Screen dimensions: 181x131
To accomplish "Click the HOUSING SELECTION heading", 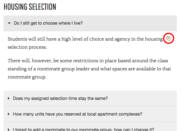I will (30, 7).
